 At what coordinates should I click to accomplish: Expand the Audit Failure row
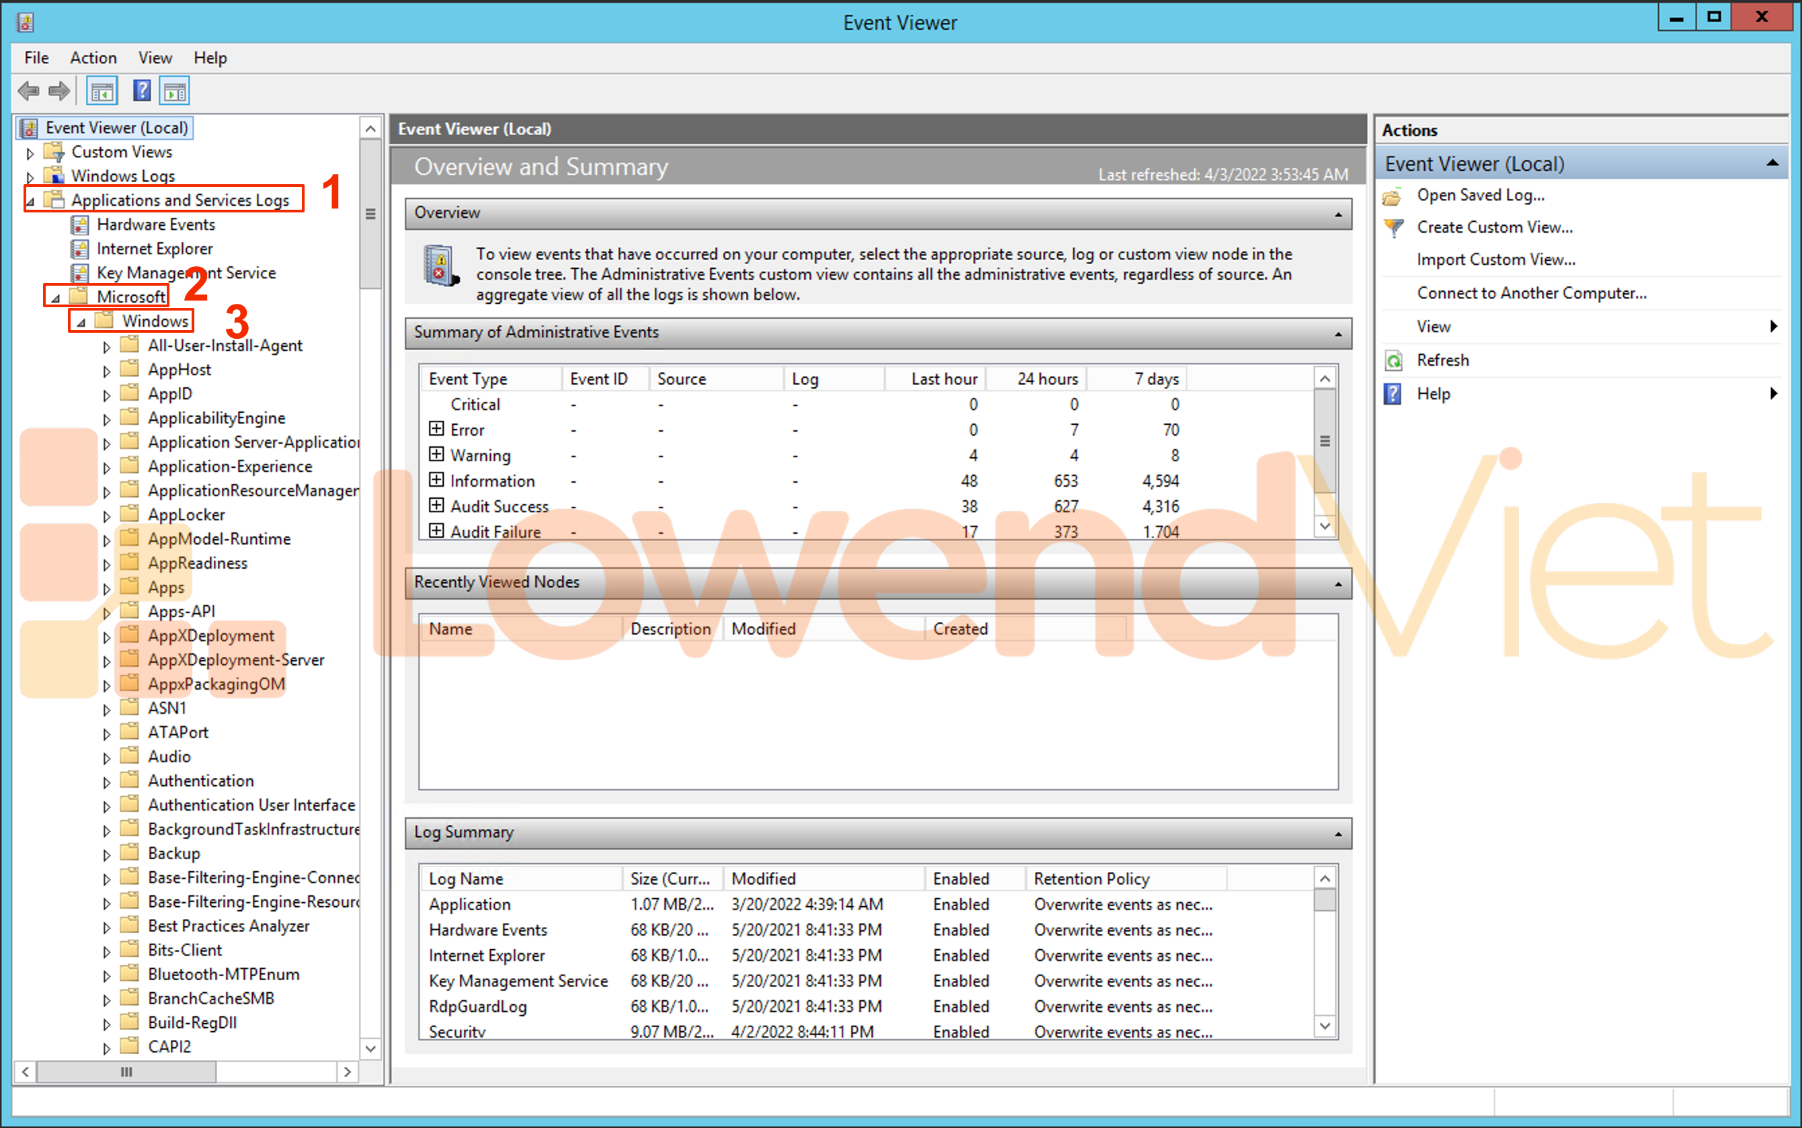coord(436,531)
